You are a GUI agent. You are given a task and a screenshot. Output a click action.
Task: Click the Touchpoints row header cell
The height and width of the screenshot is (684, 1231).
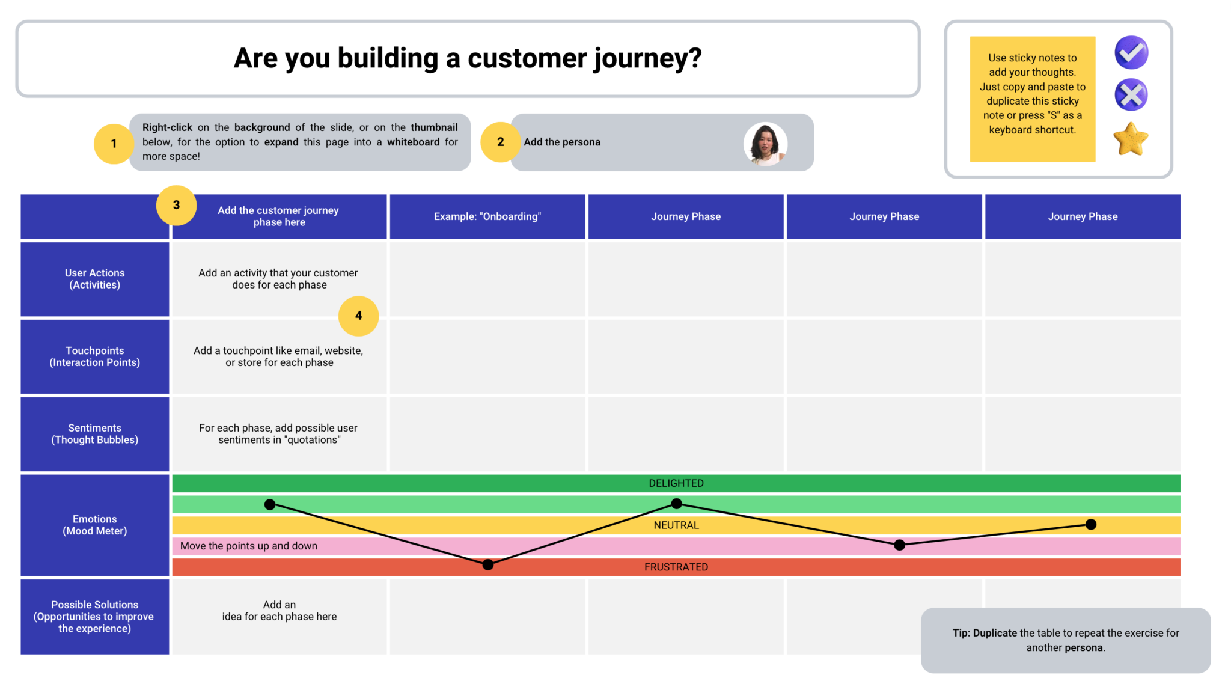pos(95,356)
